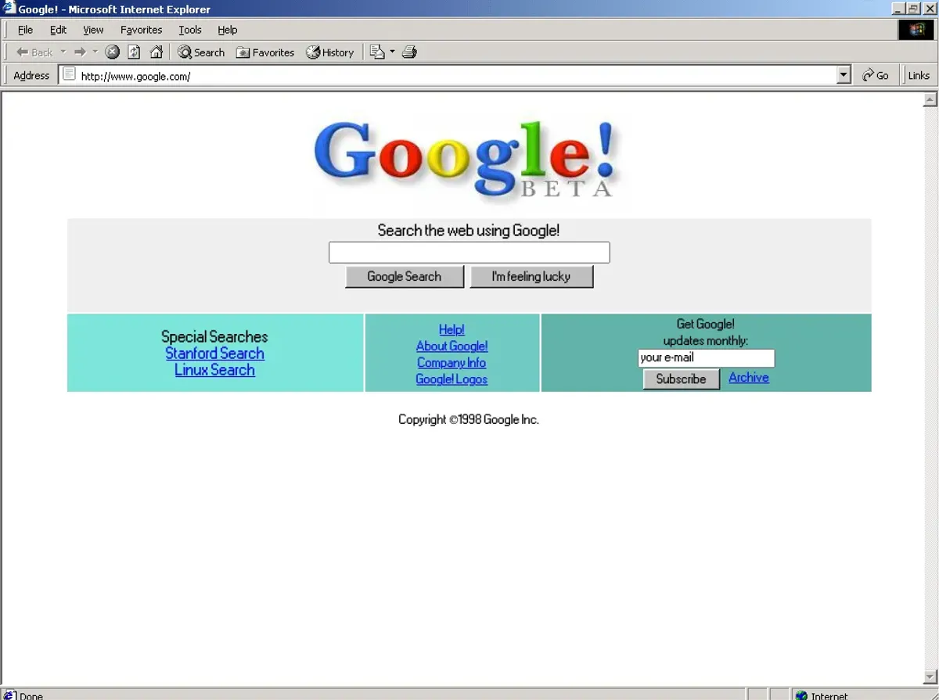939x700 pixels.
Task: Click the Refresh page toolbar icon
Action: click(x=135, y=52)
